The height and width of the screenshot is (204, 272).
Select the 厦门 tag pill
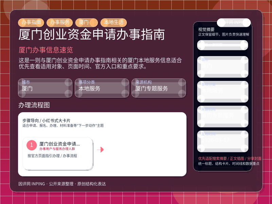click(87, 22)
